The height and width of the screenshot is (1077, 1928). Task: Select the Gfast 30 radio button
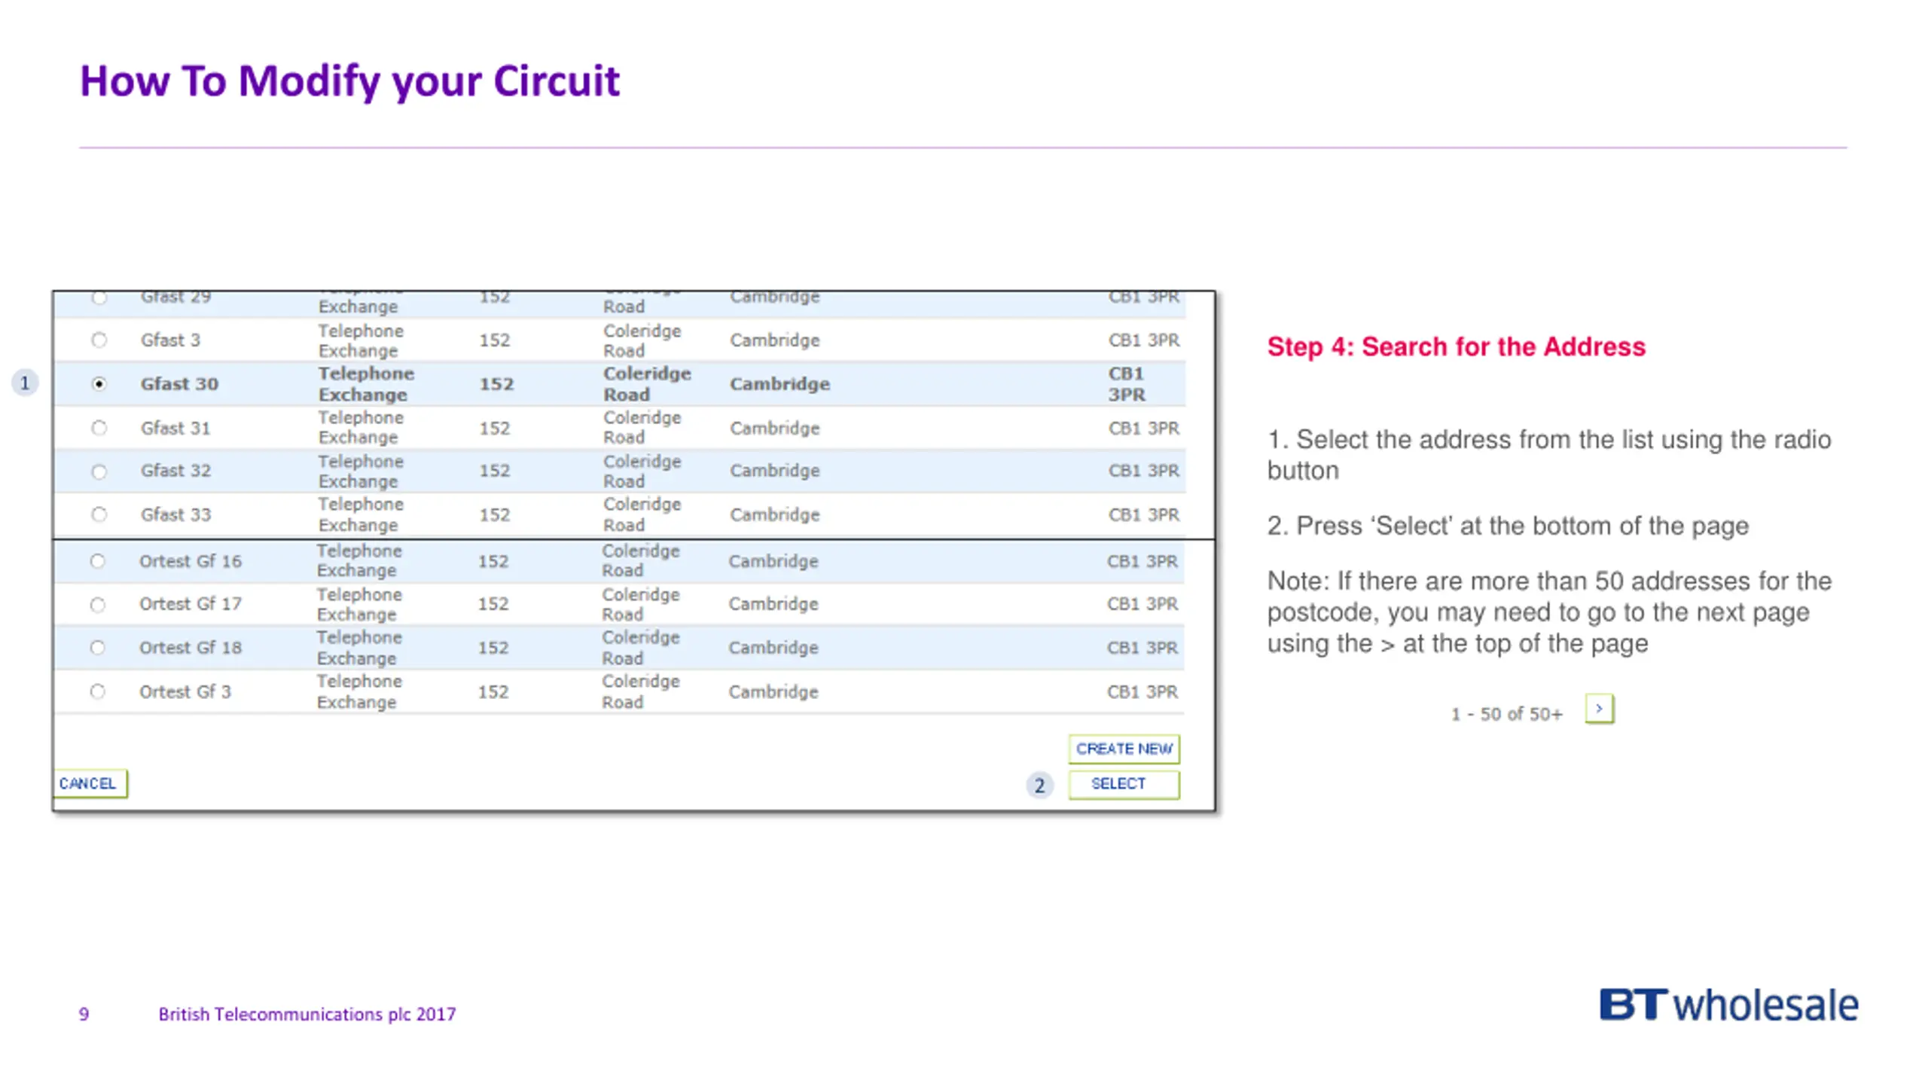[99, 383]
